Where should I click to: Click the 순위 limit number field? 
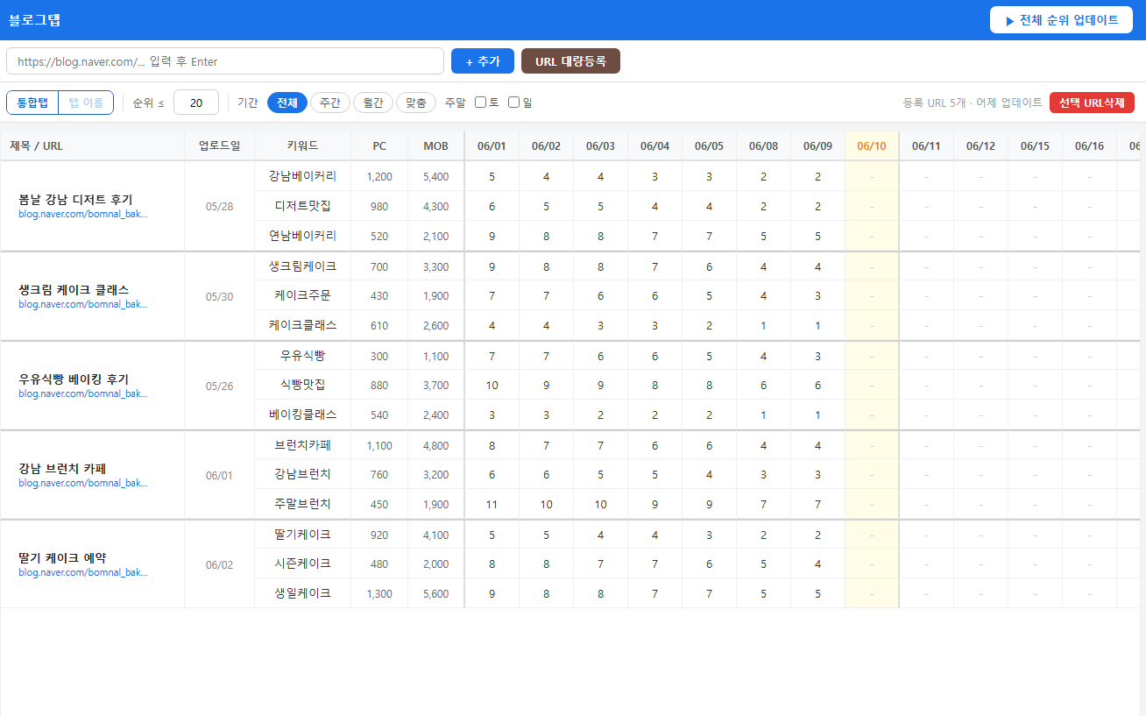[196, 103]
